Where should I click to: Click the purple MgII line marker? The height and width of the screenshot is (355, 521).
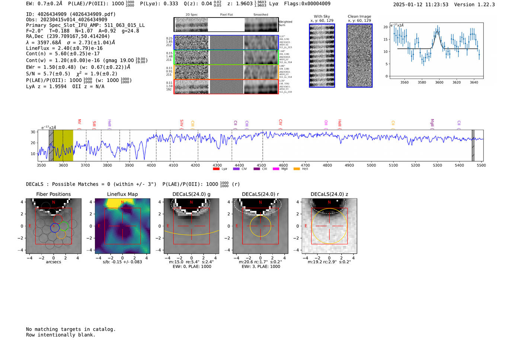click(x=432, y=123)
